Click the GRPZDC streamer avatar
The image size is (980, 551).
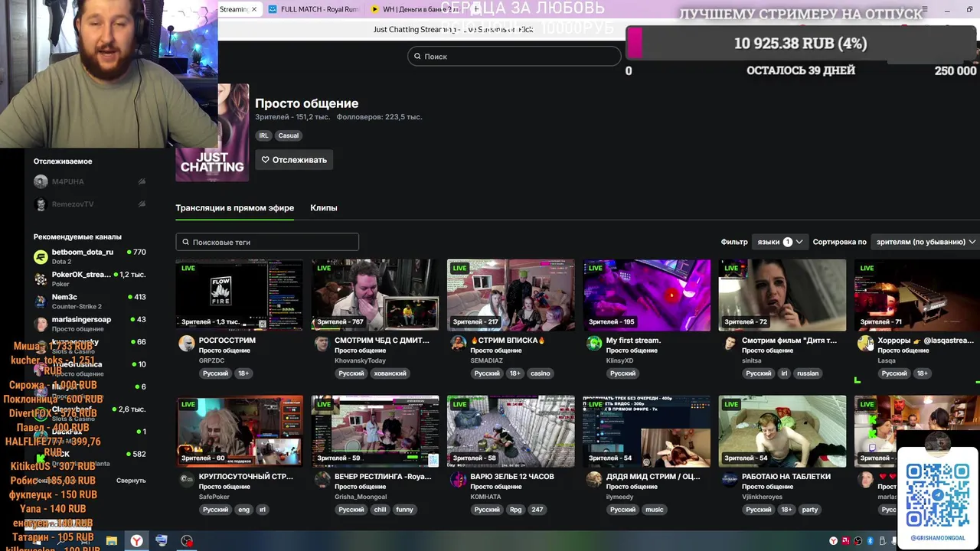pos(186,343)
